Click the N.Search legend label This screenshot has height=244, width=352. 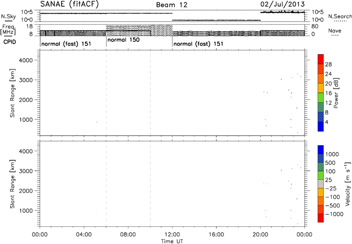point(340,16)
